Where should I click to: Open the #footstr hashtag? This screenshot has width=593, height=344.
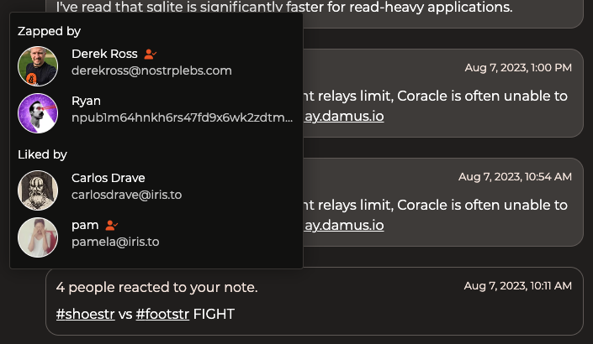point(162,314)
